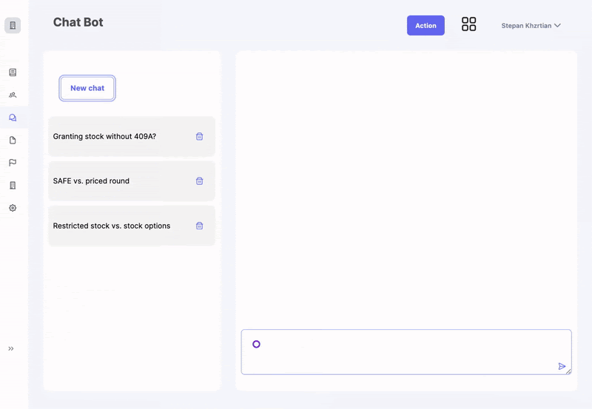Open the document page icon in sidebar
592x409 pixels.
(x=13, y=141)
